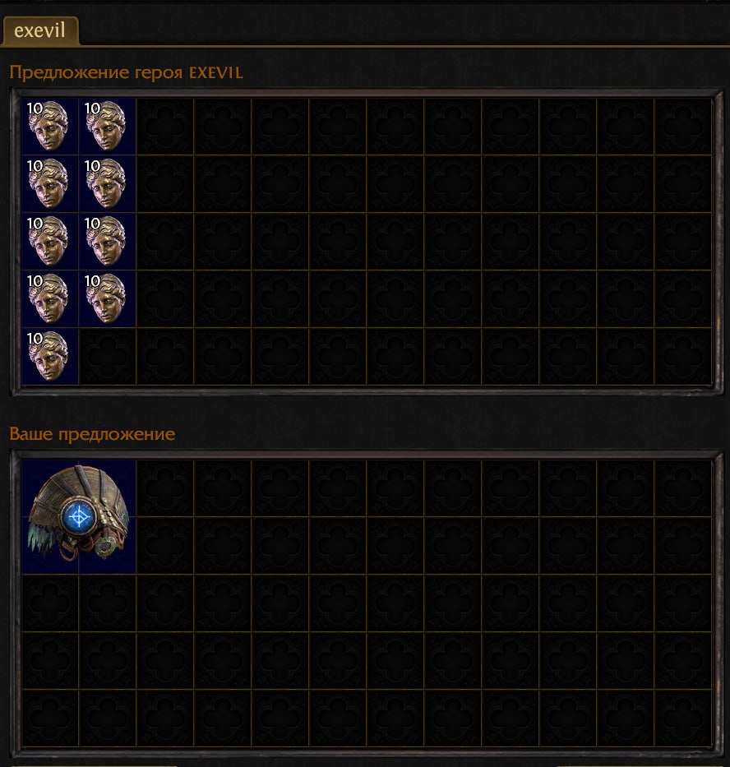This screenshot has width=730, height=767.
Task: Click the second orb stack in the fourth row
Action: [x=107, y=299]
